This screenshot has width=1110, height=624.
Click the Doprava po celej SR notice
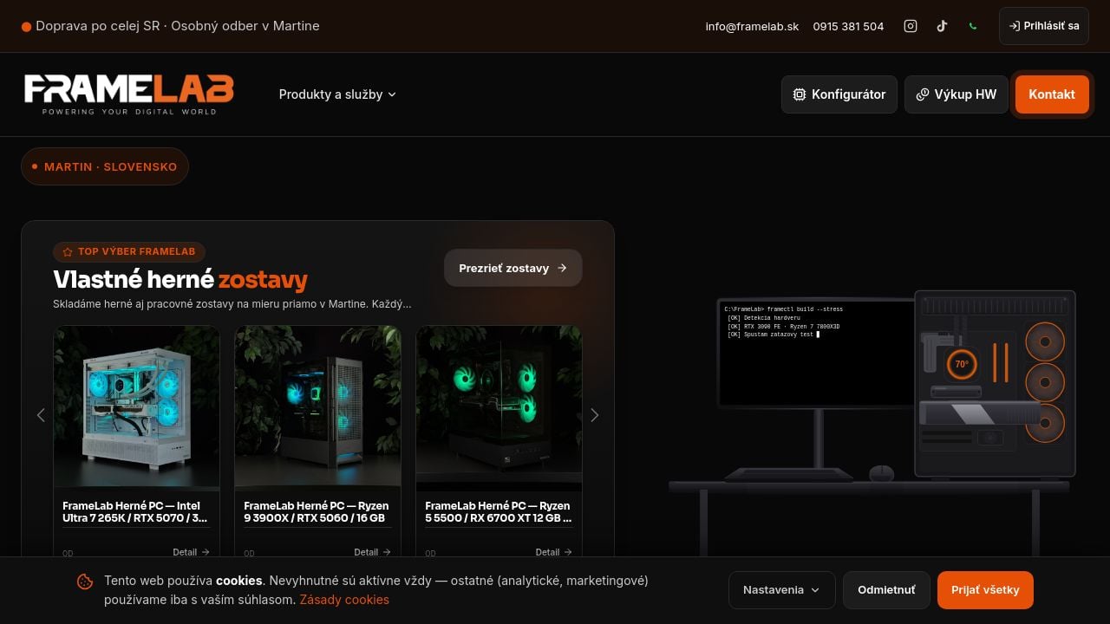(171, 26)
